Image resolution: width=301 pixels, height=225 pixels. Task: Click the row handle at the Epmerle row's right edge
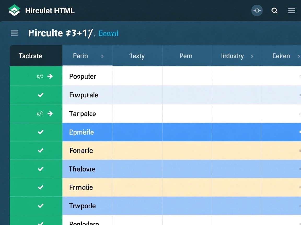click(x=300, y=132)
